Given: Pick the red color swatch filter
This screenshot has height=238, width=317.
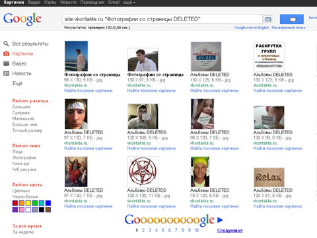Looking at the screenshot, I should [15, 203].
